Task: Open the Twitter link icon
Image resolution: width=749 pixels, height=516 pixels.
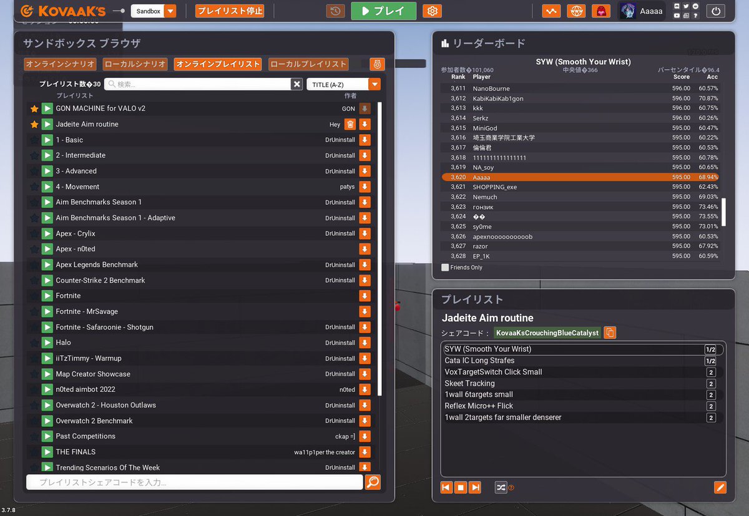Action: point(687,6)
